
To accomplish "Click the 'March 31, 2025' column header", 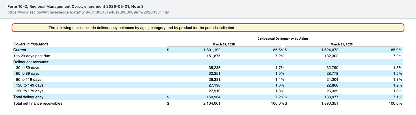I will click(341, 44).
